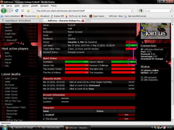Screen dimensions: 174x130
Task: Click the Download IP-changer link
Action: click(x=152, y=59)
